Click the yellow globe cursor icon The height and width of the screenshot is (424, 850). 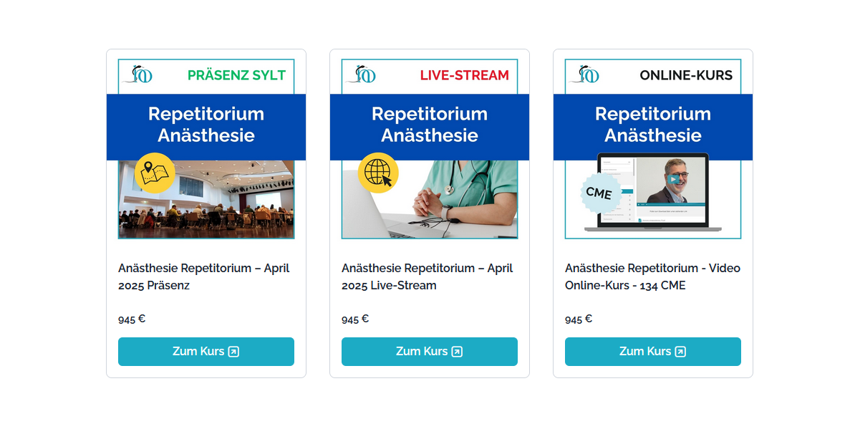coord(378,173)
